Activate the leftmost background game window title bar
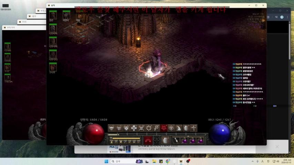The image size is (294, 165). click(24, 27)
